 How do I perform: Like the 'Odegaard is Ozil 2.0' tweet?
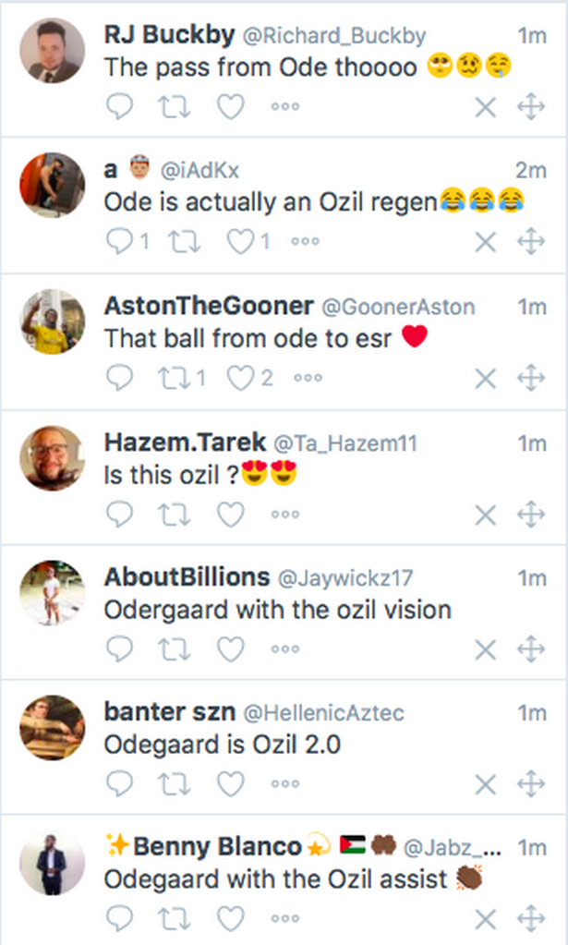230,784
